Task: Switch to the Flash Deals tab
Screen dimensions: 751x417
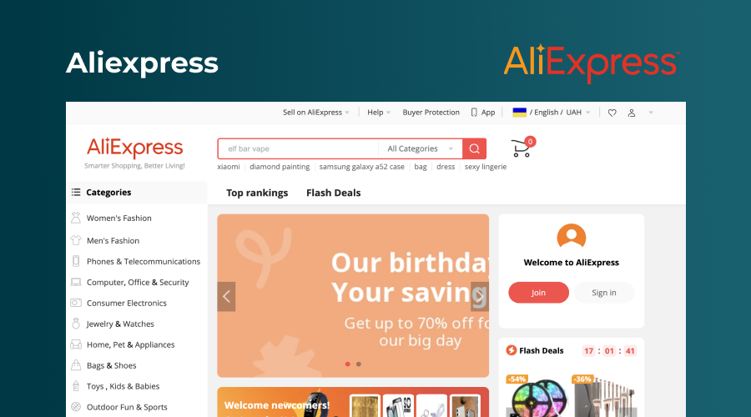Action: tap(333, 193)
